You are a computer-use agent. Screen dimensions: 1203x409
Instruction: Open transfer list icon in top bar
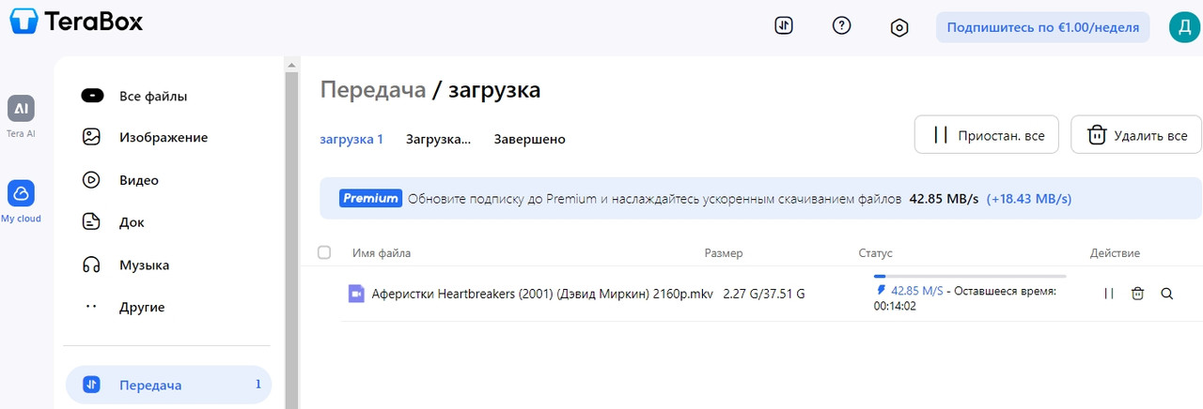784,26
